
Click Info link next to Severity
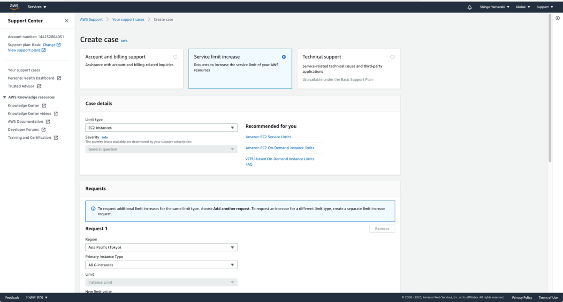[x=105, y=137]
